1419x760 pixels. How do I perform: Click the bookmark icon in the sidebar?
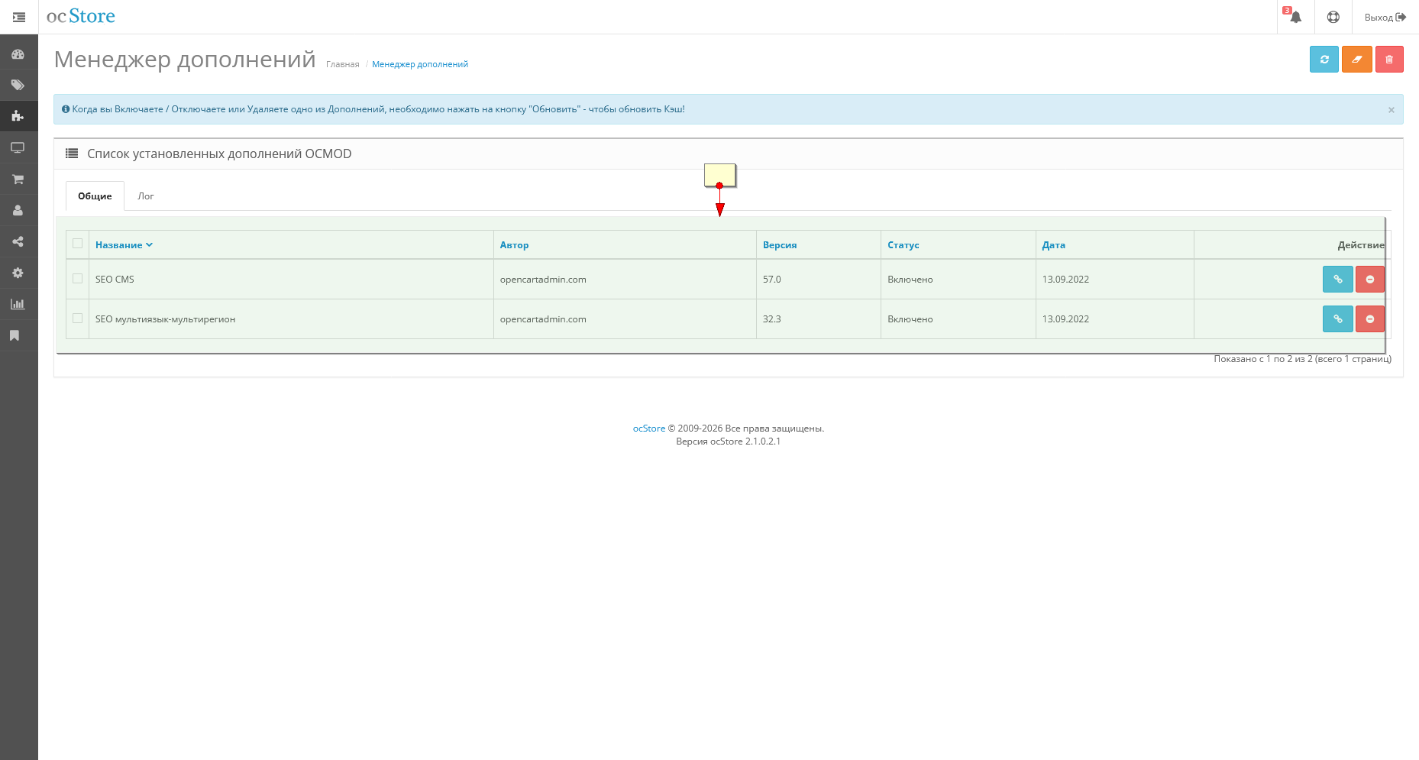coord(15,335)
